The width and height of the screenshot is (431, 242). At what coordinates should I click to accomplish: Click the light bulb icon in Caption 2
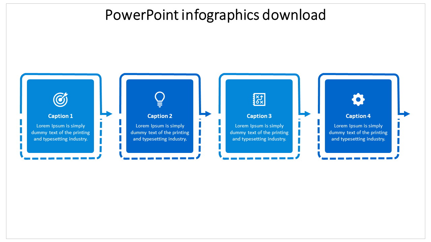[x=160, y=99]
